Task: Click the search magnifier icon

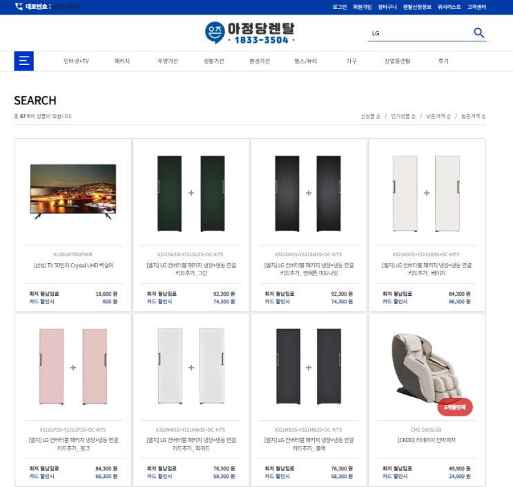Action: pos(478,32)
